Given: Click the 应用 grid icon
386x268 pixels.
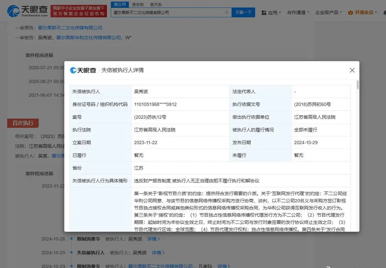Looking at the screenshot, I should (x=264, y=13).
